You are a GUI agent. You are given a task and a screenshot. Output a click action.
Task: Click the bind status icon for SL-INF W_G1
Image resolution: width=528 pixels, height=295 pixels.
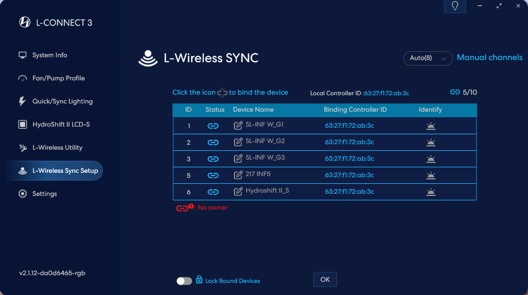(213, 126)
